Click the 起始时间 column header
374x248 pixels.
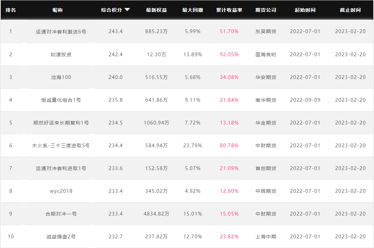coord(305,10)
